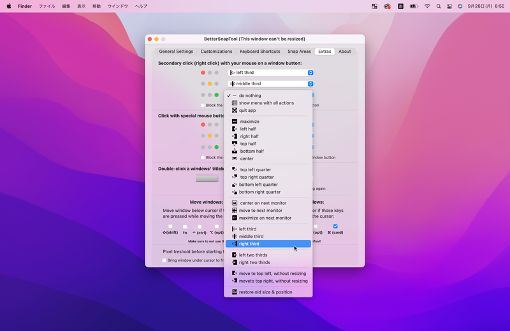Select the highlighted 'right third' option
The height and width of the screenshot is (331, 510).
tap(268, 244)
